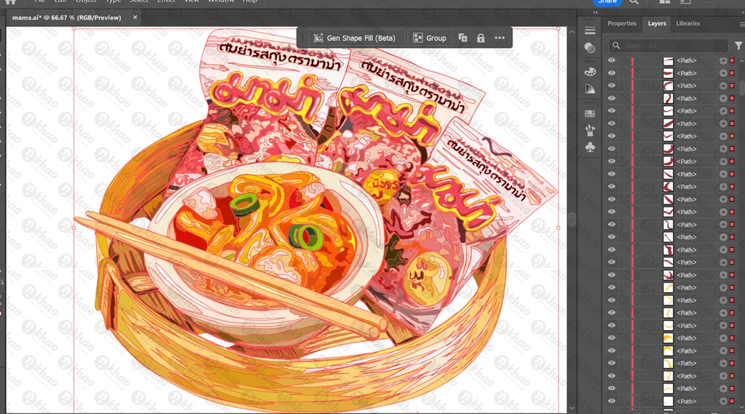
Task: Open the Libraries tab
Action: [688, 23]
